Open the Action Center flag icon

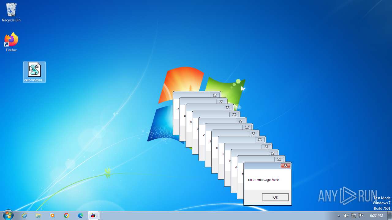(361, 216)
